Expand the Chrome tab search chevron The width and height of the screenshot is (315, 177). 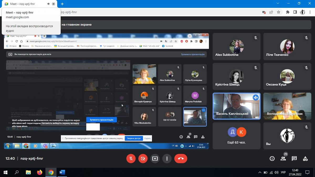click(x=278, y=4)
